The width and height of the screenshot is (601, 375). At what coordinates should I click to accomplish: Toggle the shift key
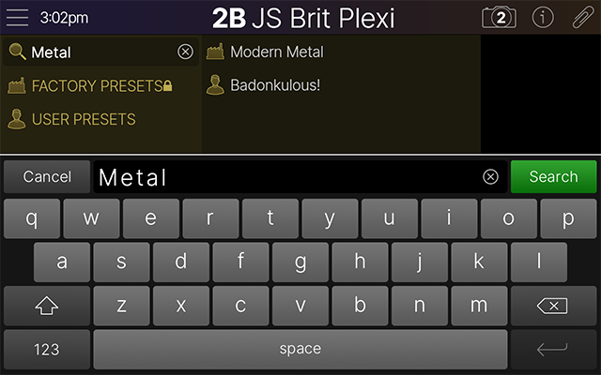click(47, 306)
